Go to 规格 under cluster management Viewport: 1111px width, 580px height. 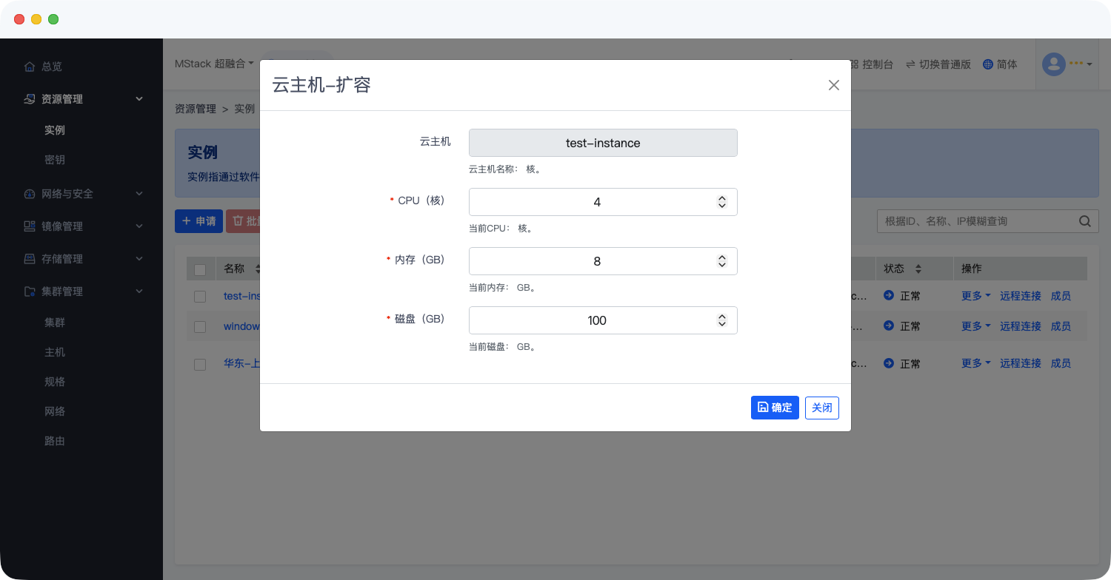click(55, 382)
